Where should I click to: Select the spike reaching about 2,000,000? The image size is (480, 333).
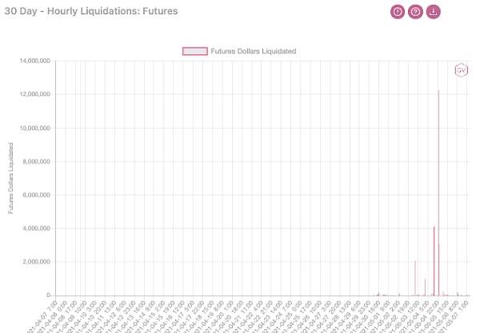[415, 278]
